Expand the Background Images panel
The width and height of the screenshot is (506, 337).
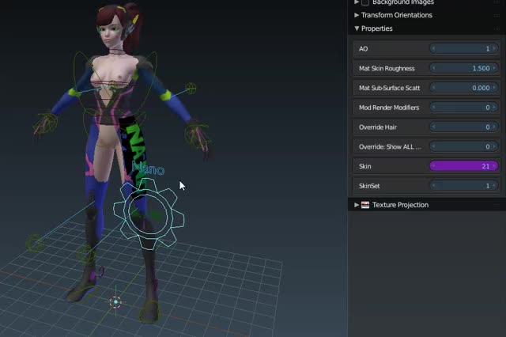(357, 2)
